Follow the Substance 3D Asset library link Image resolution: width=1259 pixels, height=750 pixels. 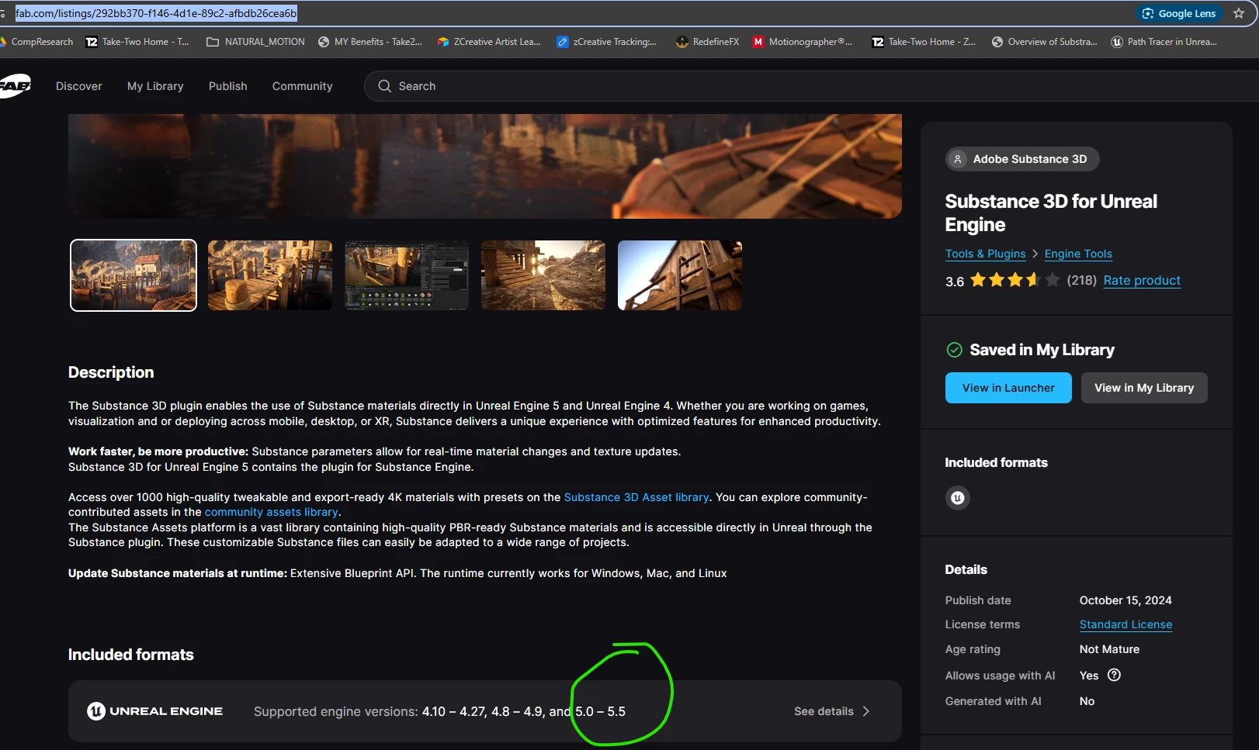coord(636,497)
